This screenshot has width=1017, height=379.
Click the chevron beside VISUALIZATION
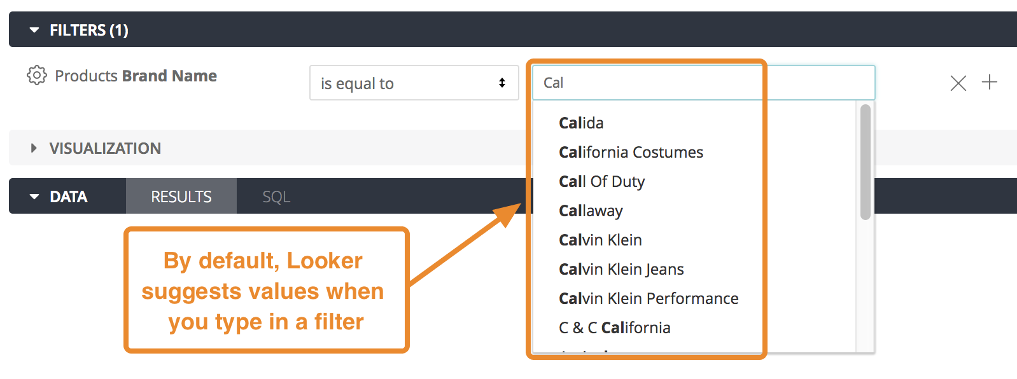click(33, 148)
